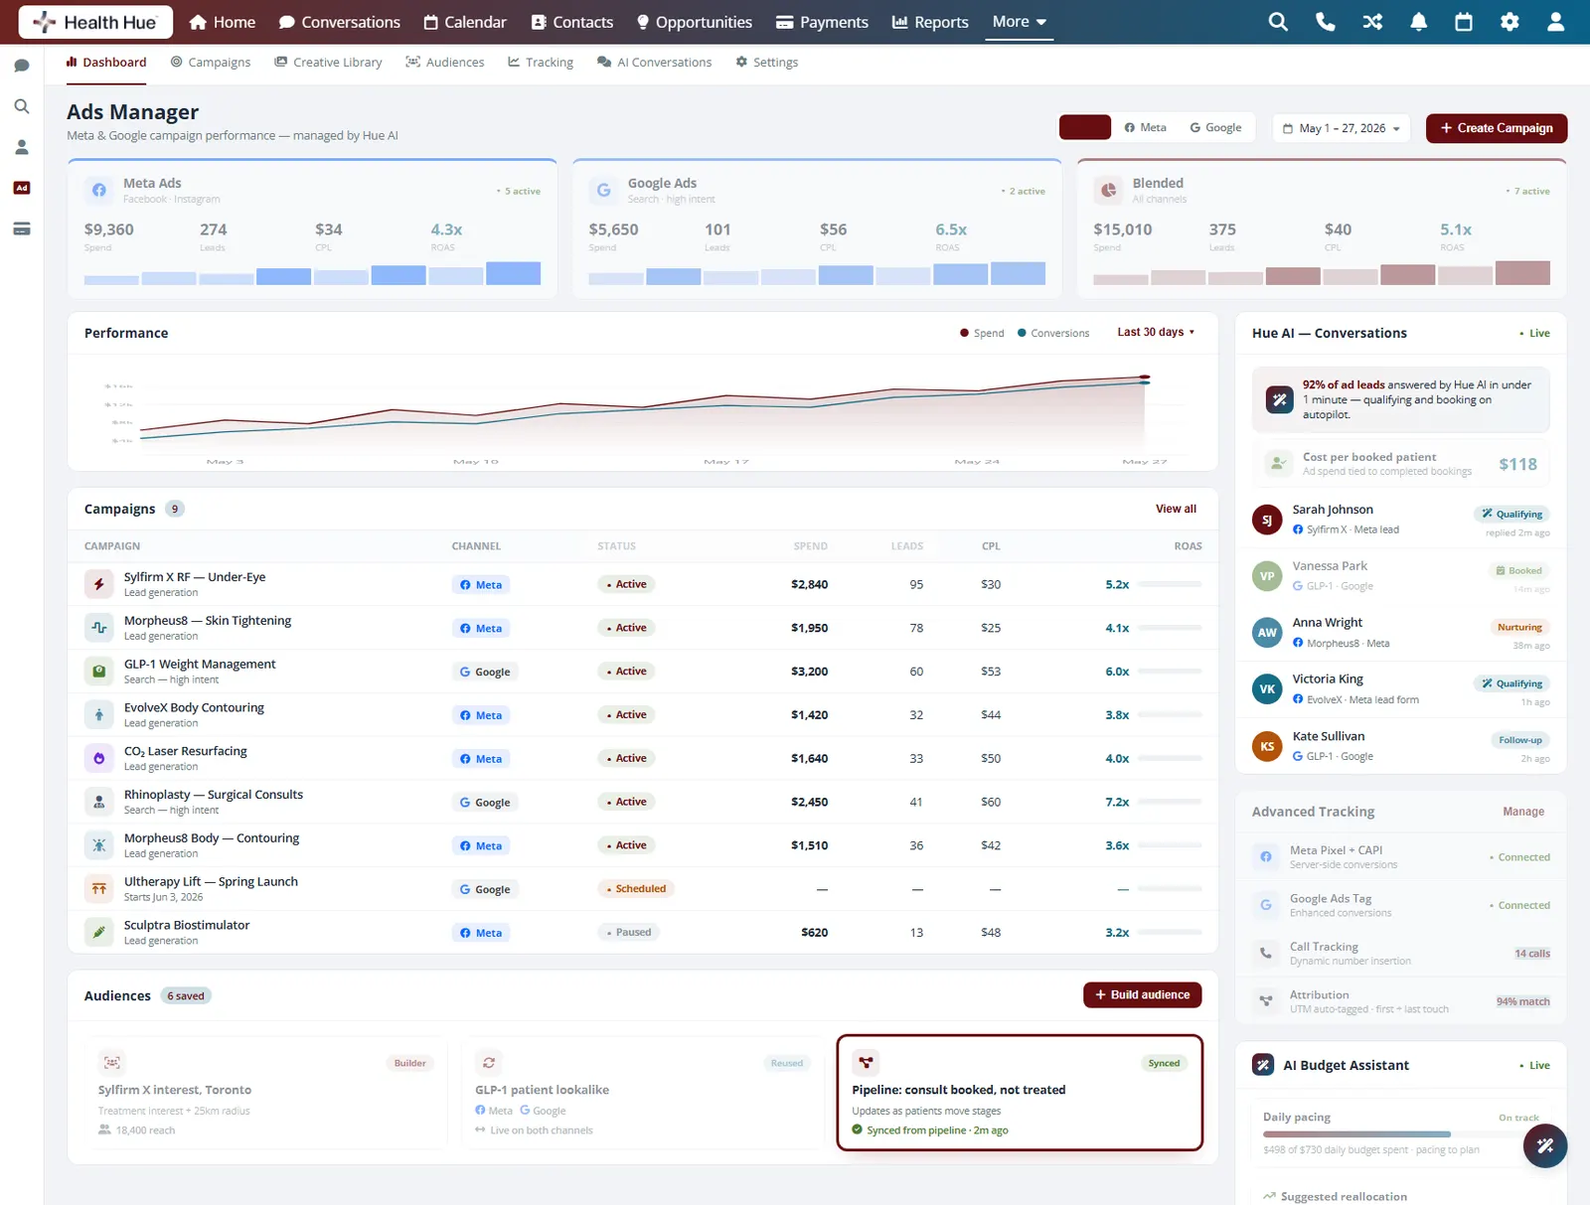Click ROAS bar for Sylfirm X RF row
1590x1205 pixels.
(1170, 584)
